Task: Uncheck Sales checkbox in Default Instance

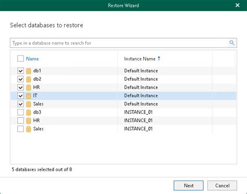Action: pos(20,104)
